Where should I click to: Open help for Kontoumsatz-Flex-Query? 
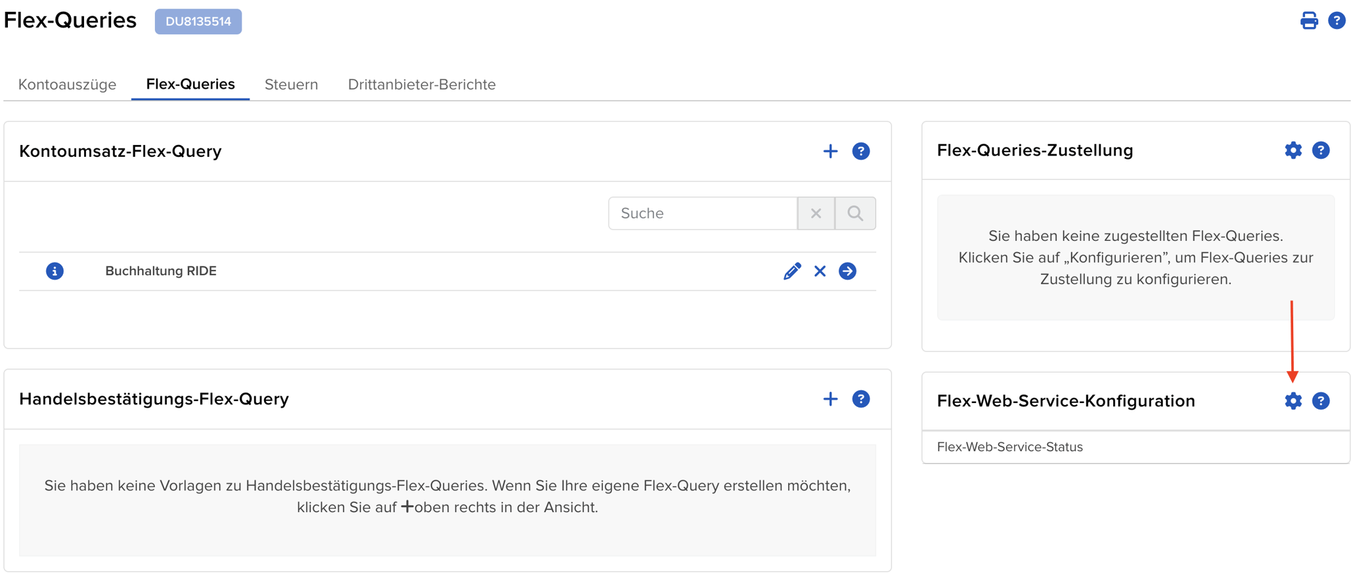[860, 152]
